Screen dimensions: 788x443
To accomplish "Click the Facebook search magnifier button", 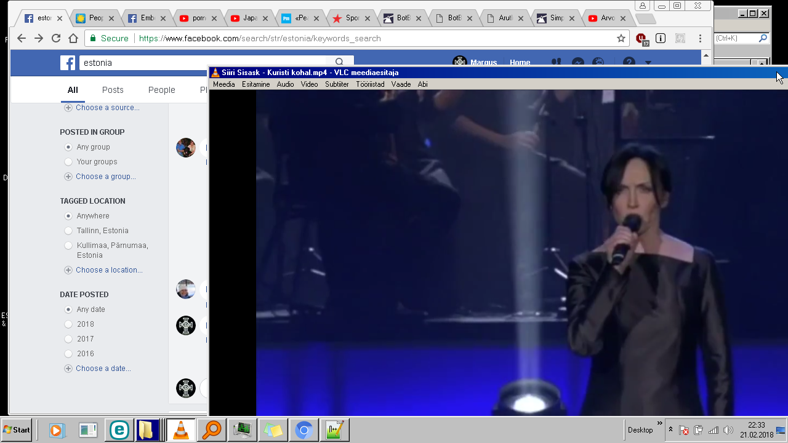I will (x=339, y=62).
